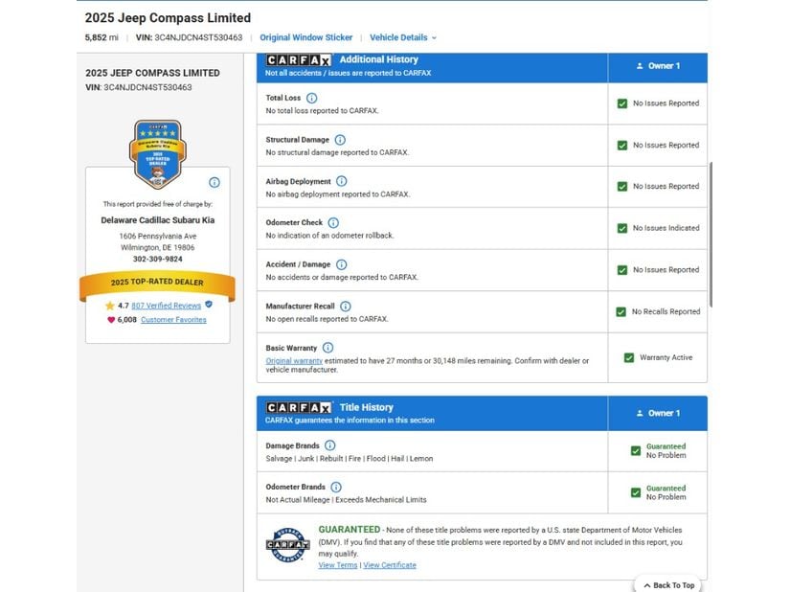Click the 2025 Jeep Compass Limited title
This screenshot has height=592, width=790.
click(168, 17)
